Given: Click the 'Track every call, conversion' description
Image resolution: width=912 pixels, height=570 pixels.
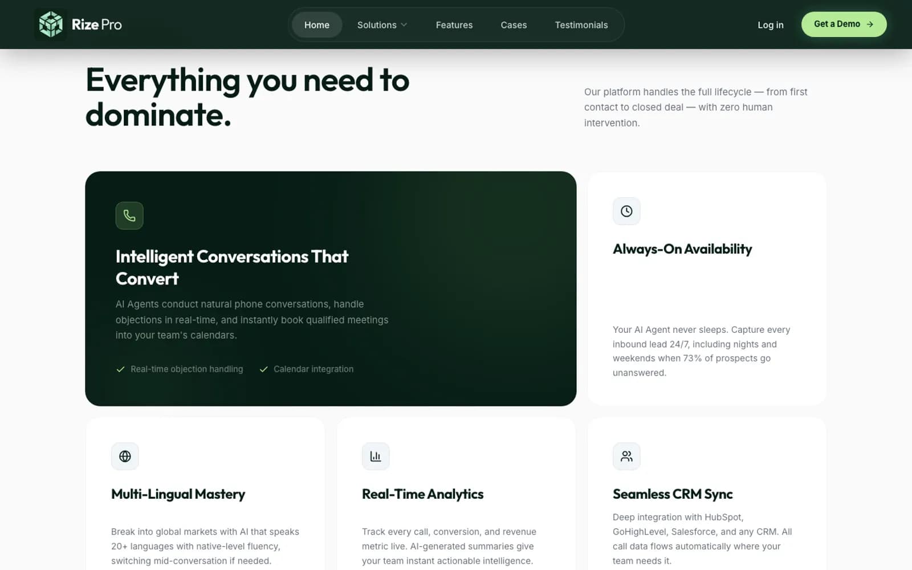Looking at the screenshot, I should (449, 546).
